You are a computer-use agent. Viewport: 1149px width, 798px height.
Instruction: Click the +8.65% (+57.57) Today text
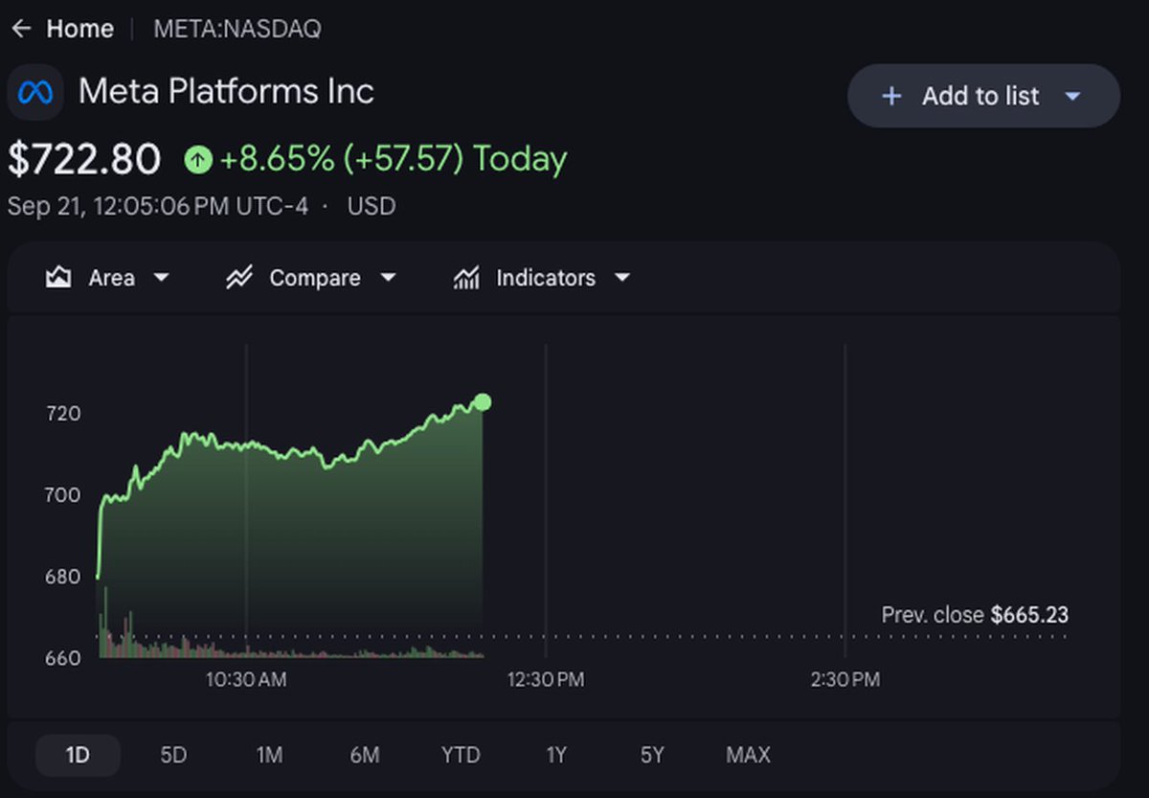click(394, 159)
